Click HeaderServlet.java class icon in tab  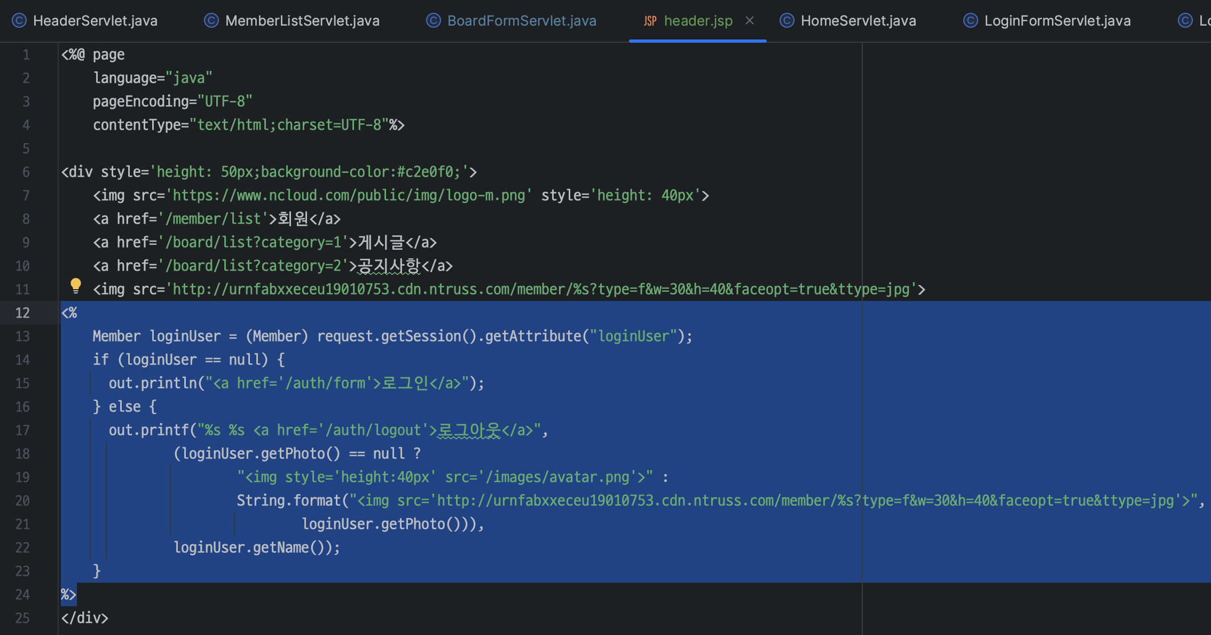click(x=19, y=21)
